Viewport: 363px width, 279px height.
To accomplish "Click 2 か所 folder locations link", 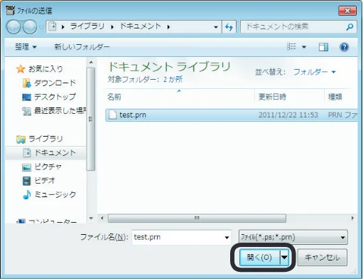I will 173,79.
